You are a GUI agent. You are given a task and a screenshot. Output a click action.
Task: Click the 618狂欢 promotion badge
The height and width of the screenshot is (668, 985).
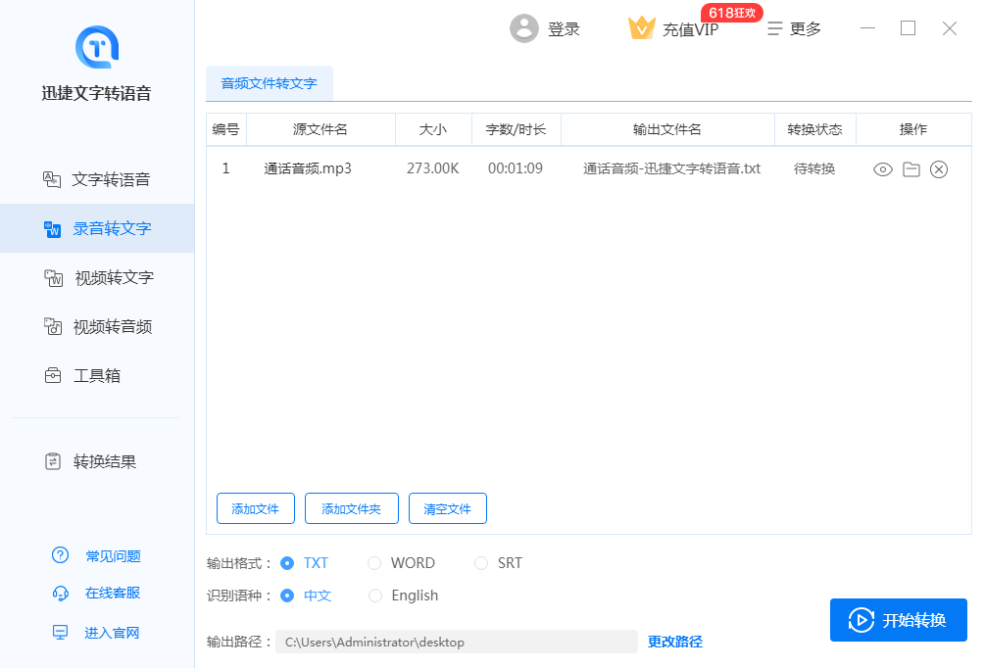click(x=732, y=13)
